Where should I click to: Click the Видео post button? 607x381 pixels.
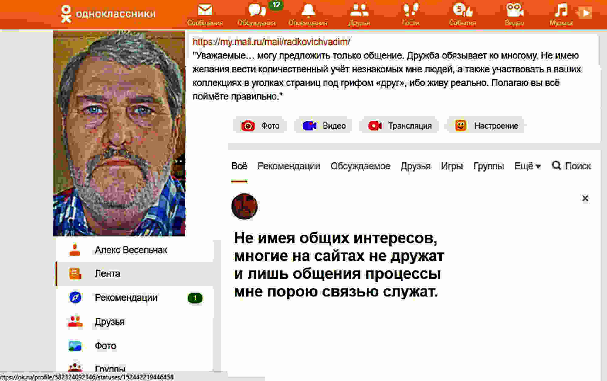324,125
